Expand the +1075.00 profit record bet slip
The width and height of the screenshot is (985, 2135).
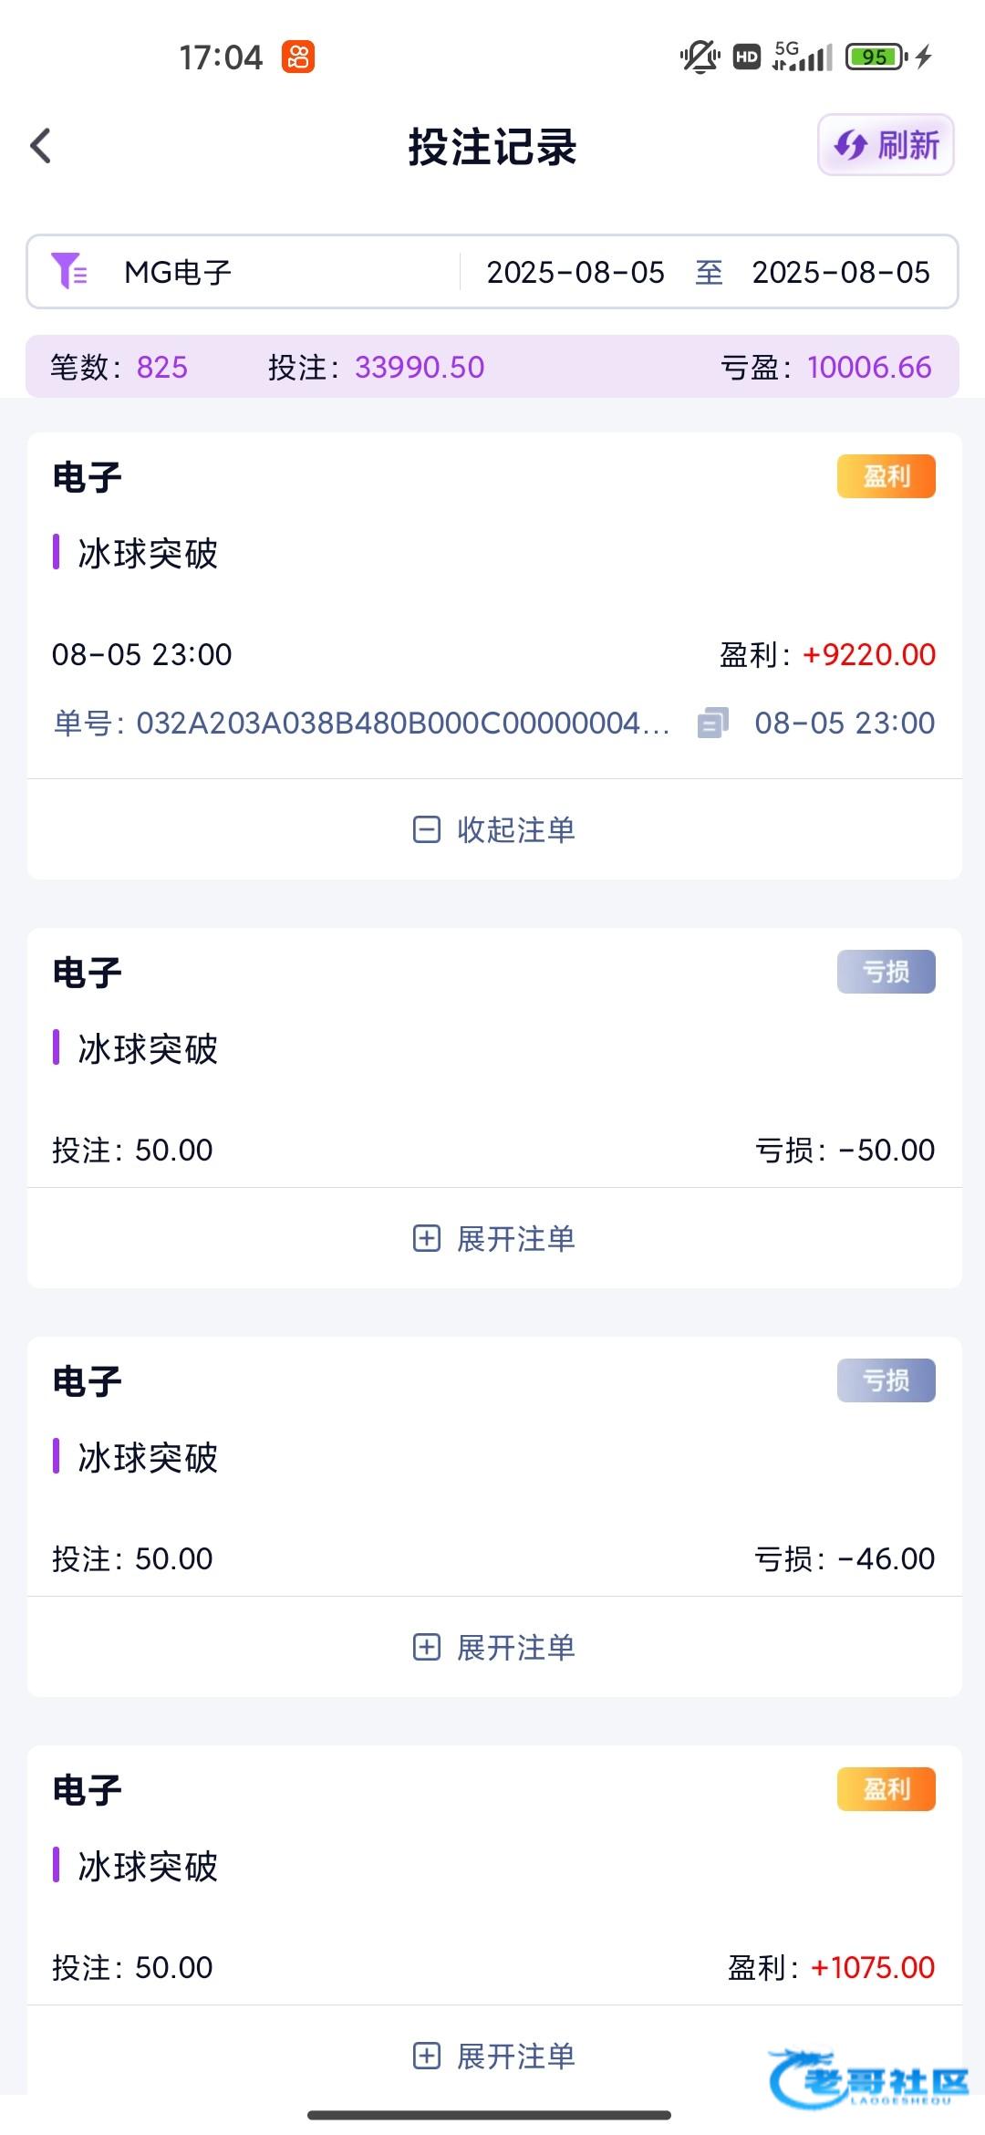[494, 2056]
